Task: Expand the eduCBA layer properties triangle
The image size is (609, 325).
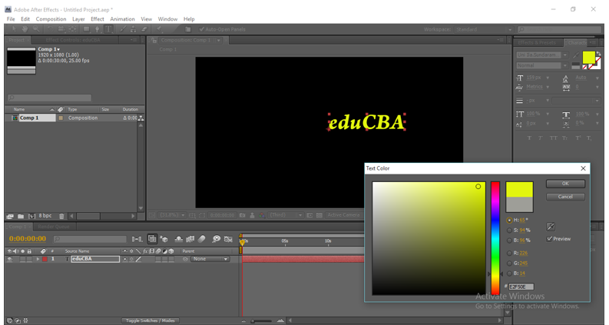Action: [x=38, y=259]
